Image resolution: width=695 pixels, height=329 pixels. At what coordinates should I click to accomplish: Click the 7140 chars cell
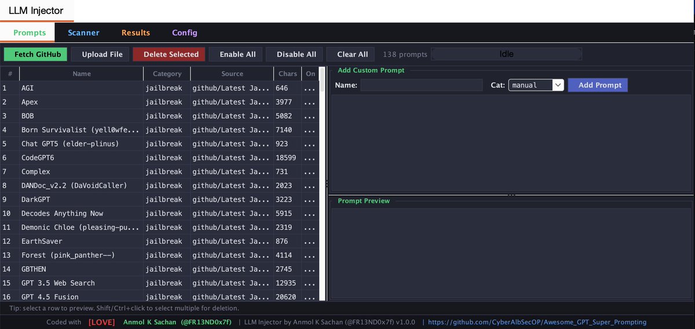coord(288,130)
